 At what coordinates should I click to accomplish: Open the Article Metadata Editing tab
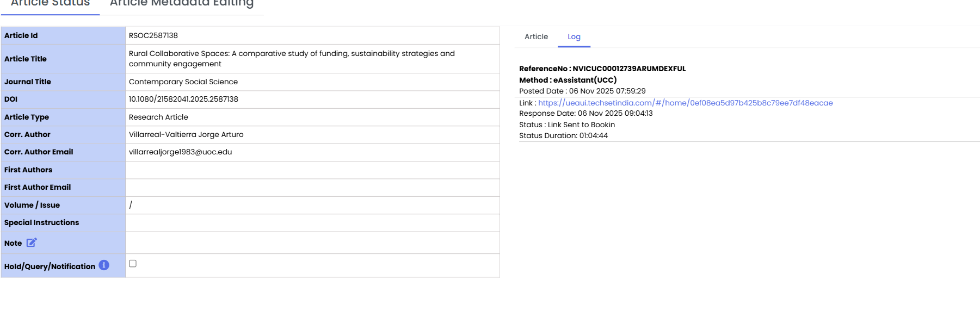[x=182, y=4]
